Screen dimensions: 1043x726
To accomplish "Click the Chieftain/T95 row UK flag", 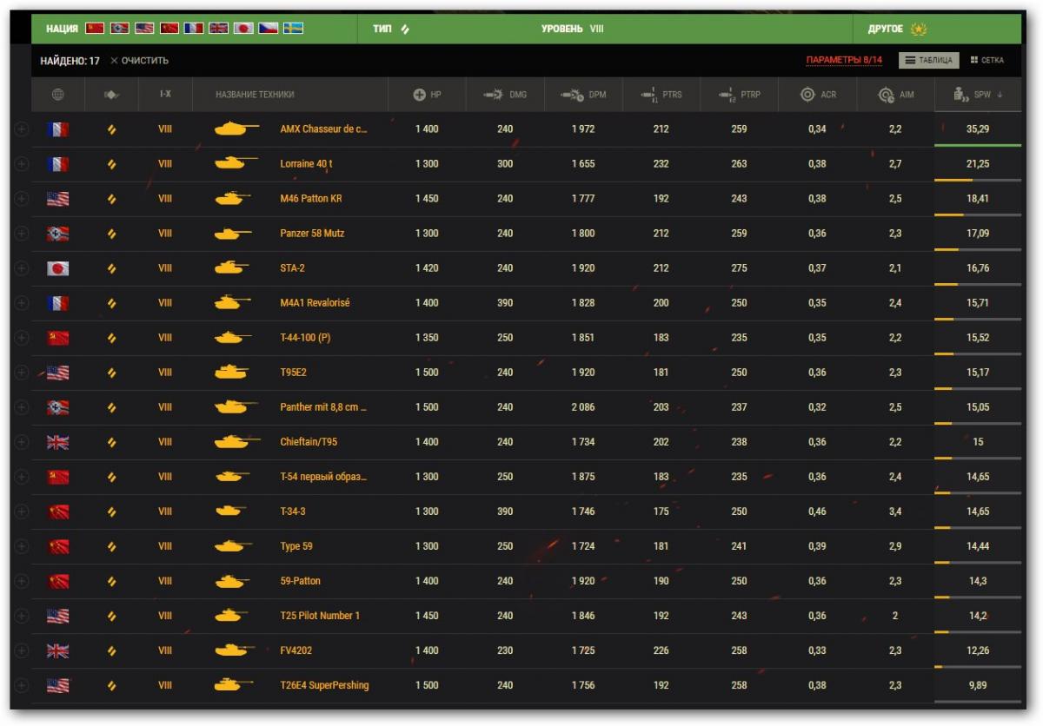I will (x=58, y=442).
